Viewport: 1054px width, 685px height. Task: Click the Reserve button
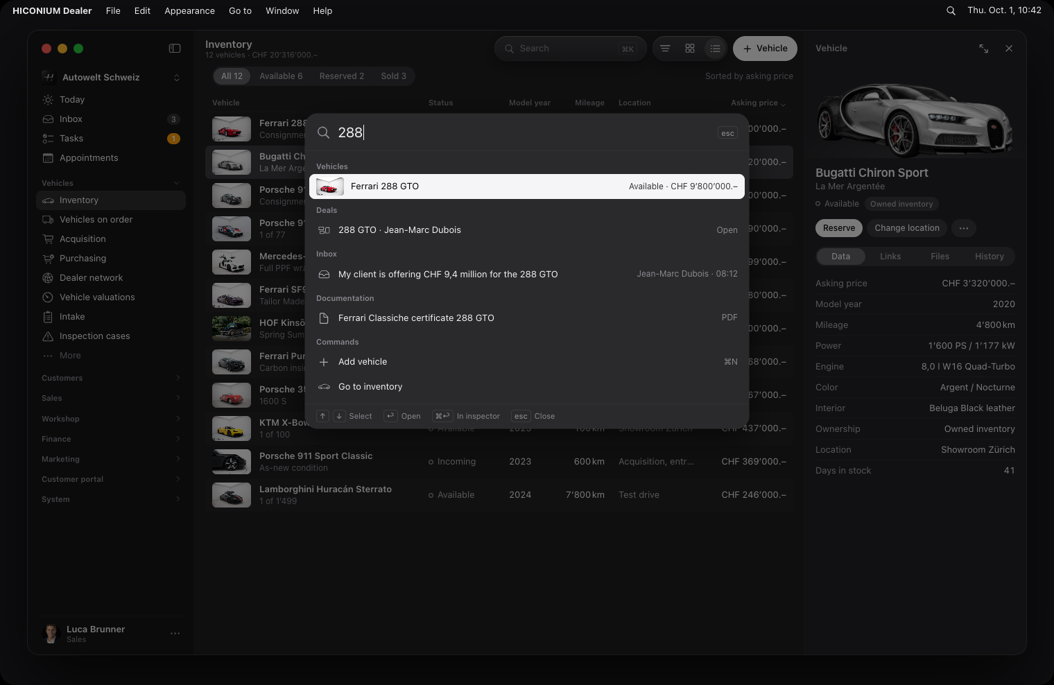tap(839, 228)
